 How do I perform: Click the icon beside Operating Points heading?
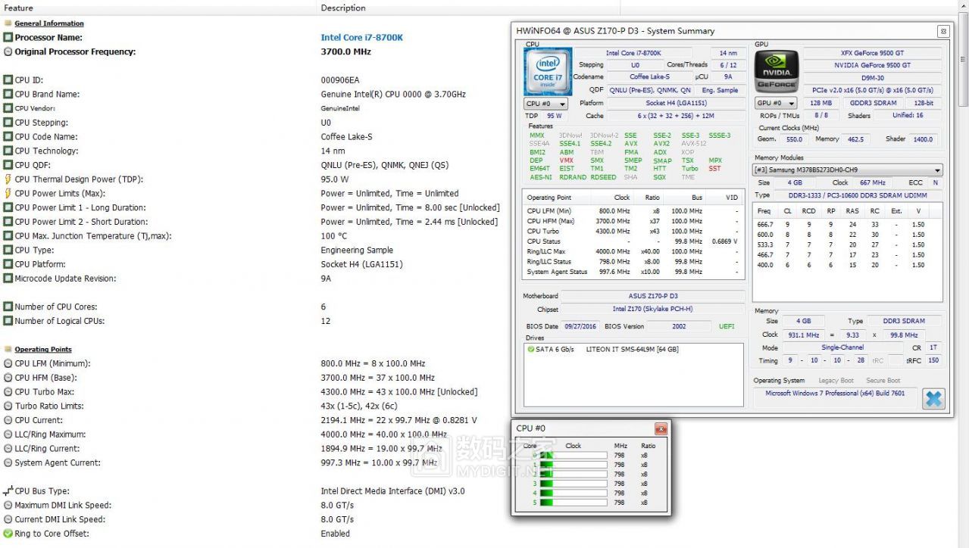coord(6,350)
